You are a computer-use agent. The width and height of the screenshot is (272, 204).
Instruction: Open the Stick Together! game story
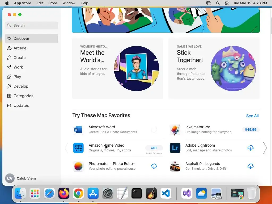[214, 68]
